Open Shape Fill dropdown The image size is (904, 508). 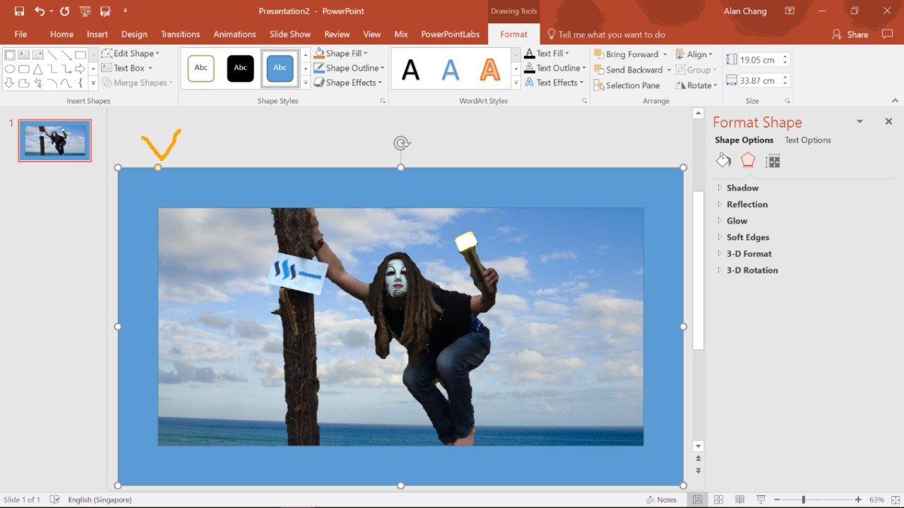point(341,54)
